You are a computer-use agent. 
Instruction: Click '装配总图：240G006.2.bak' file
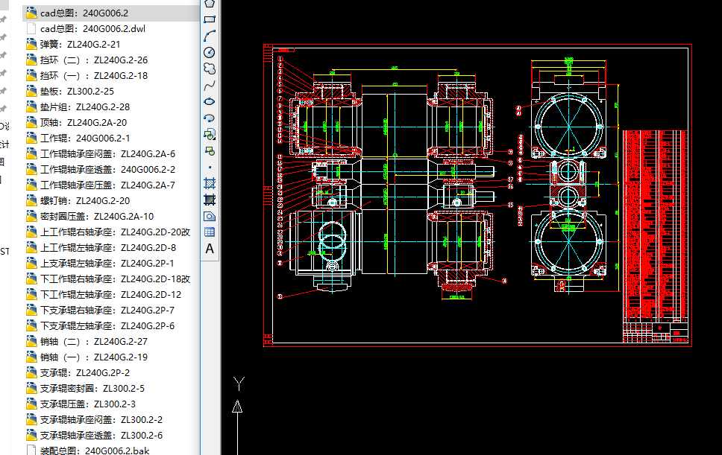(95, 451)
